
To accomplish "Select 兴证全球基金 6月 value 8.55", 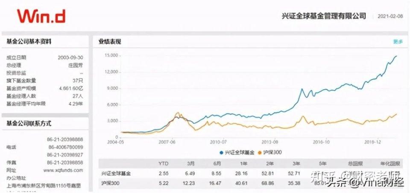I will point(216,173).
